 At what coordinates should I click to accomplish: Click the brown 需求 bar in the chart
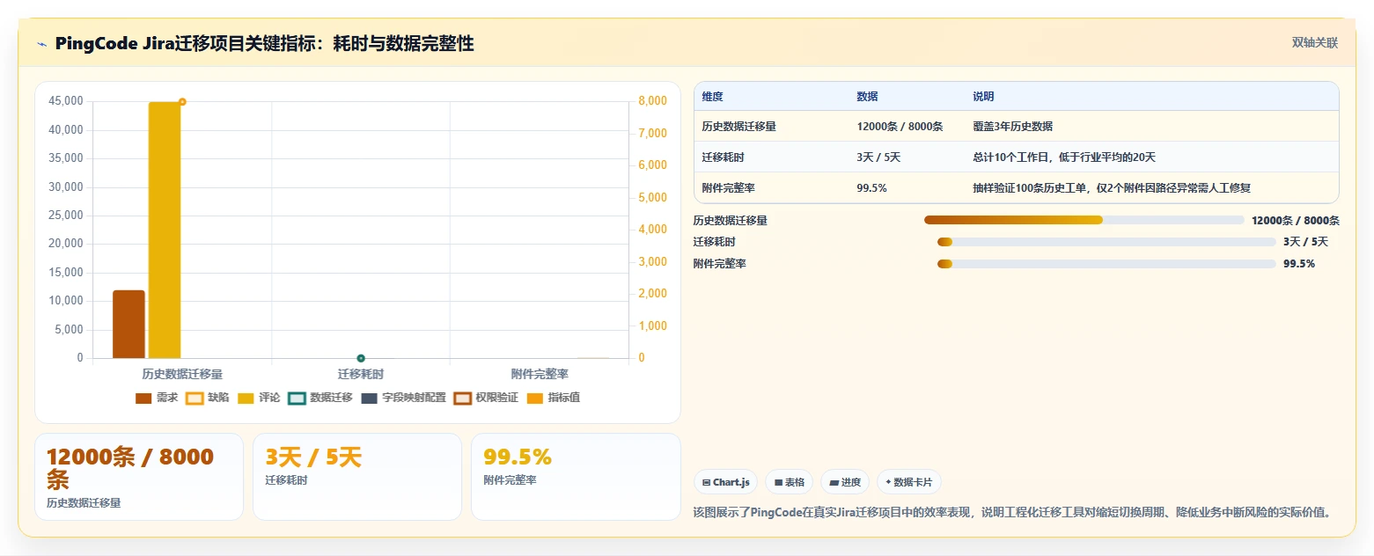(x=129, y=325)
